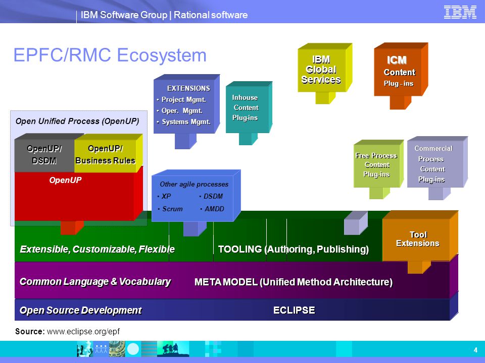Click 'IBM Software Group | Rational software' header
The width and height of the screenshot is (485, 363).
[x=164, y=15]
